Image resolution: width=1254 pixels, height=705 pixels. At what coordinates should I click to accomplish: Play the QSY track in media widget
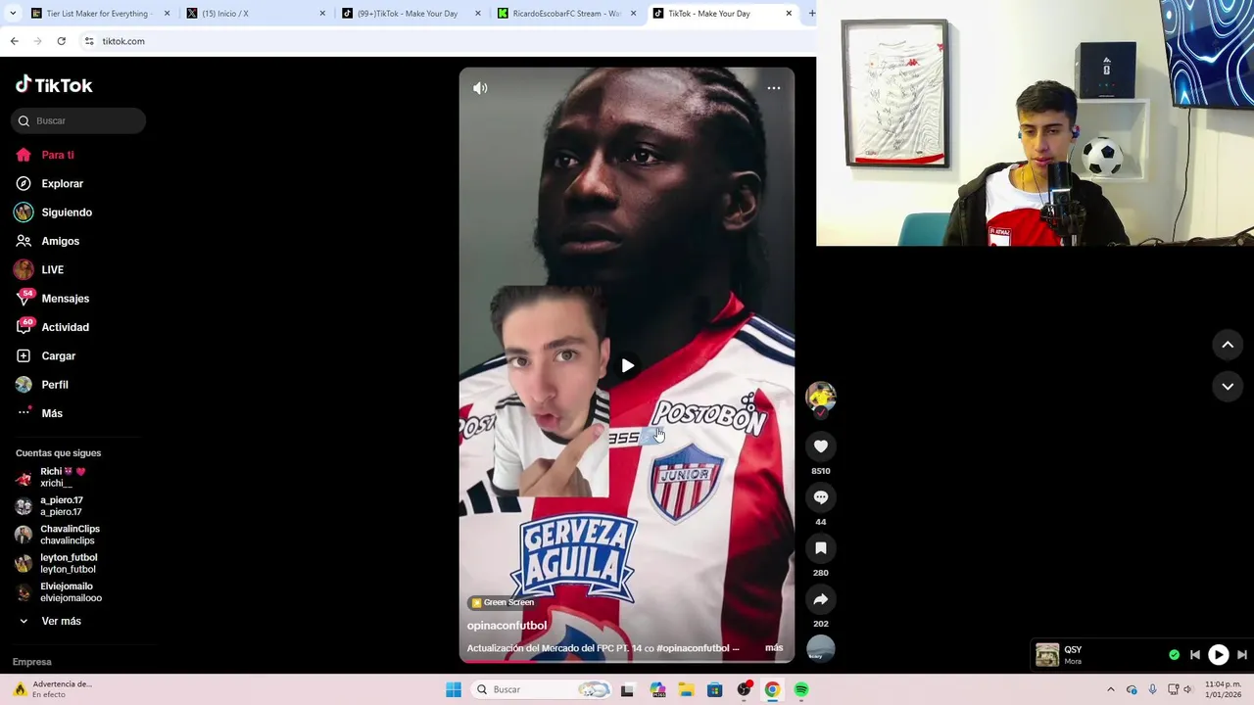point(1218,655)
